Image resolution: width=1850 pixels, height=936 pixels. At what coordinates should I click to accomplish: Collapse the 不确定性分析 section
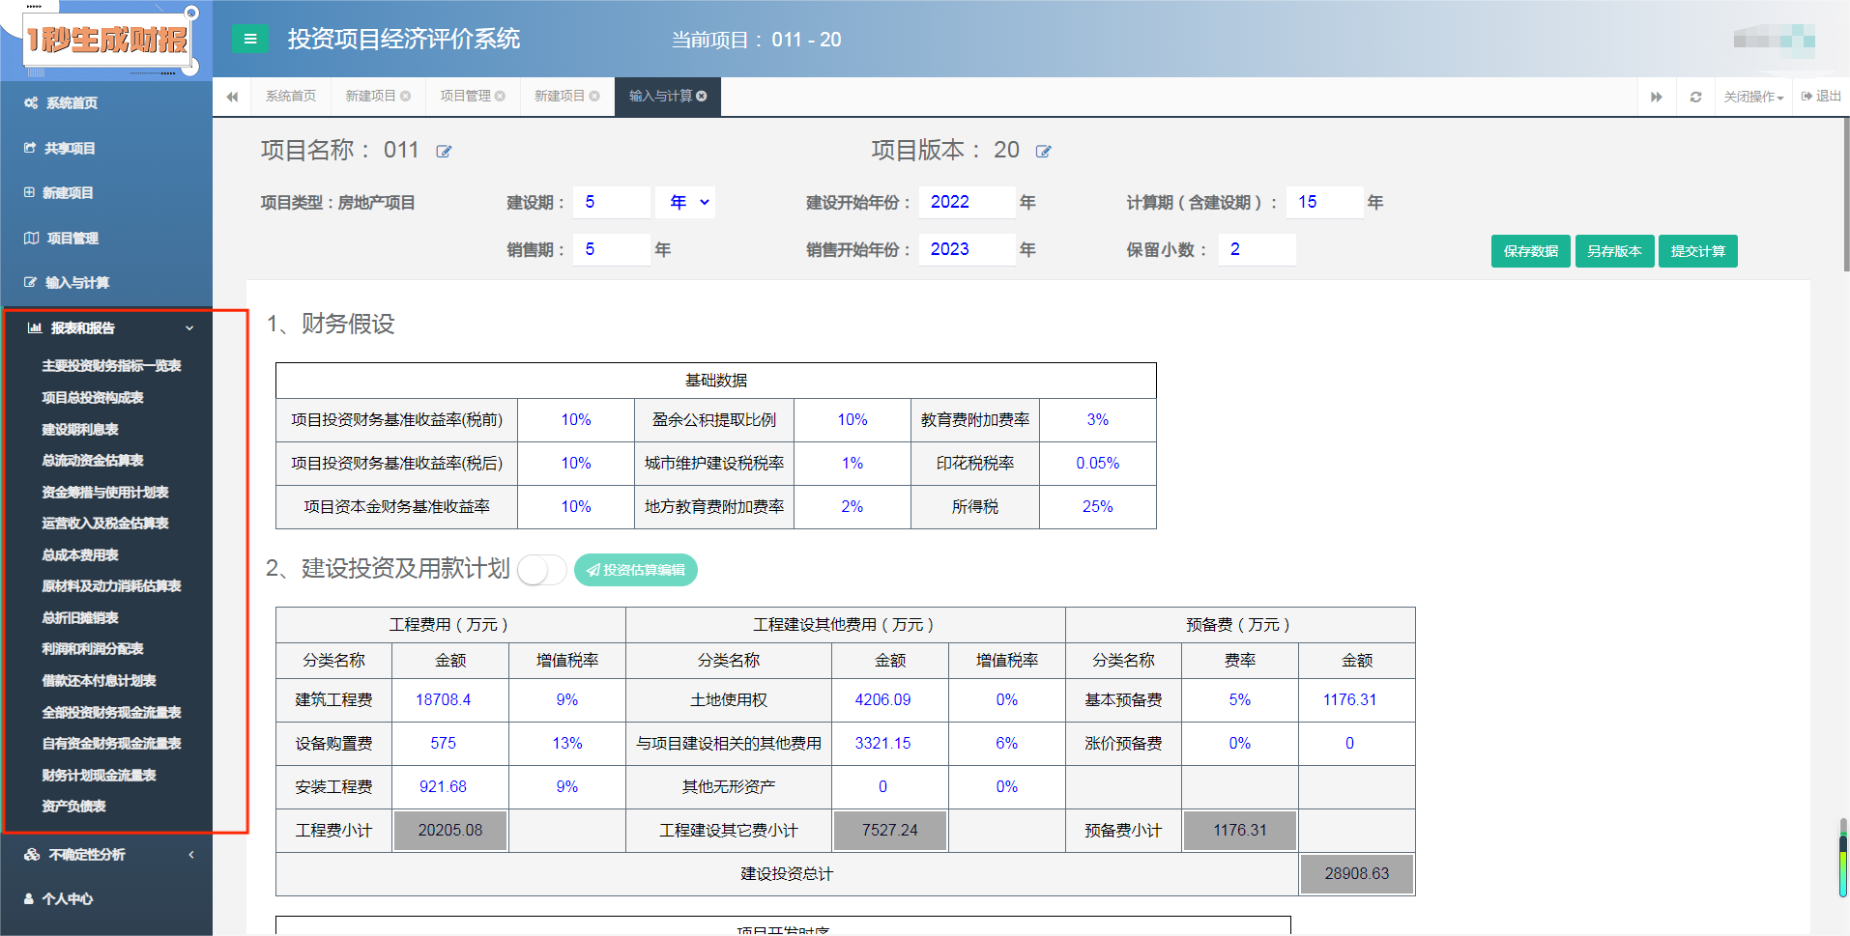[190, 854]
